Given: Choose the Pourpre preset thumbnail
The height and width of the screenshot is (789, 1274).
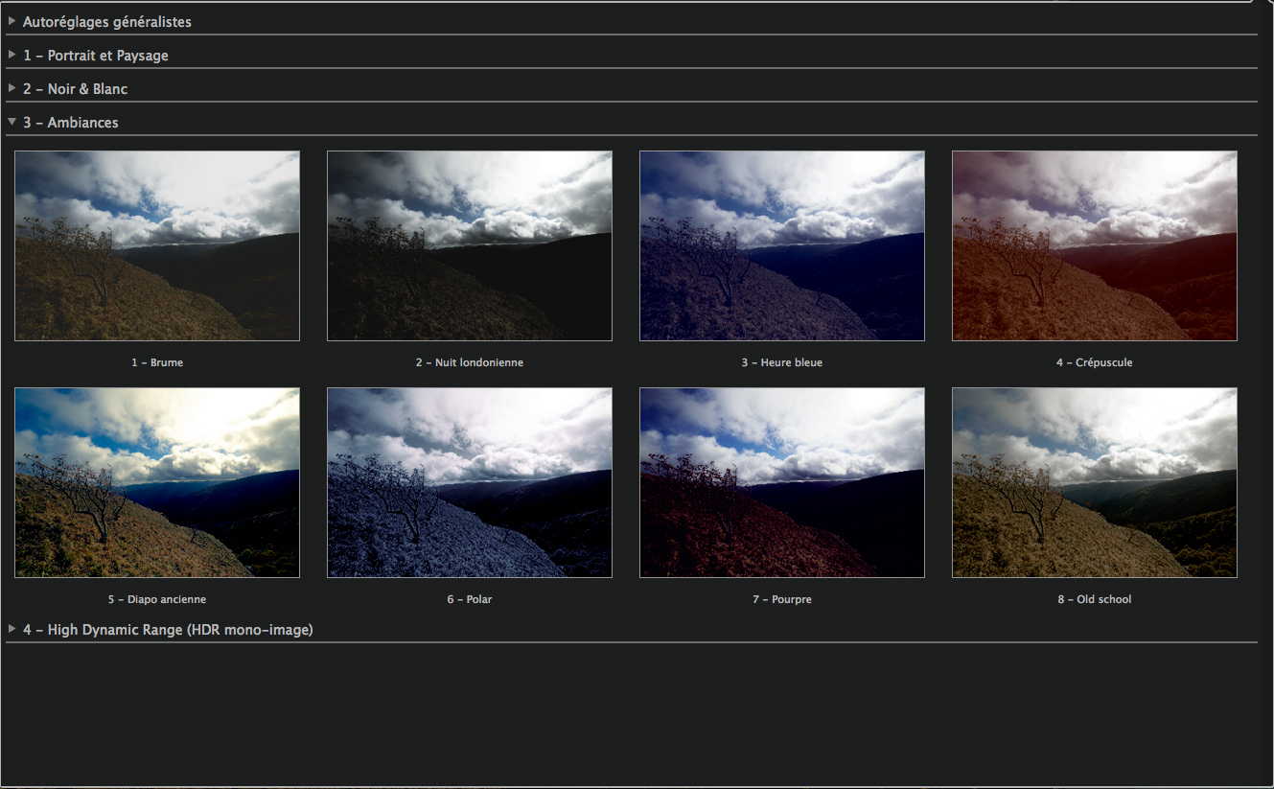Looking at the screenshot, I should pyautogui.click(x=782, y=482).
